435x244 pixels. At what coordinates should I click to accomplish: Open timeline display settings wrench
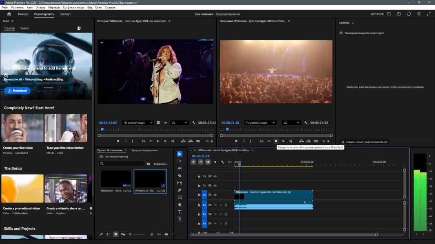click(x=222, y=162)
